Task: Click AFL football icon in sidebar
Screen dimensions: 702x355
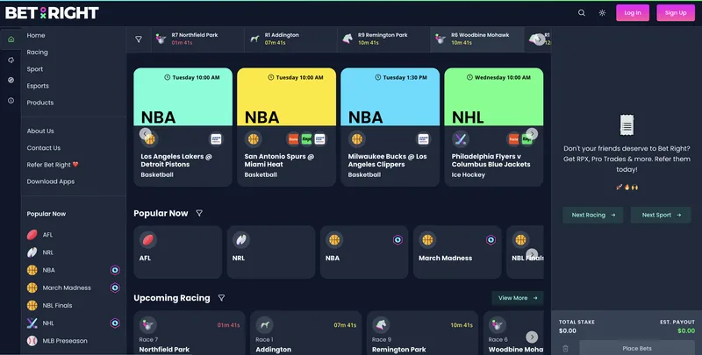Action: click(32, 235)
